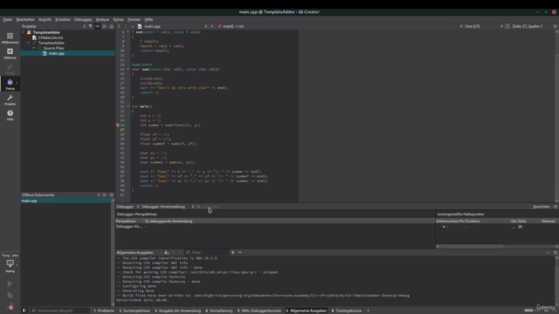Collapse the TemplateAdder target subnode

29,43
